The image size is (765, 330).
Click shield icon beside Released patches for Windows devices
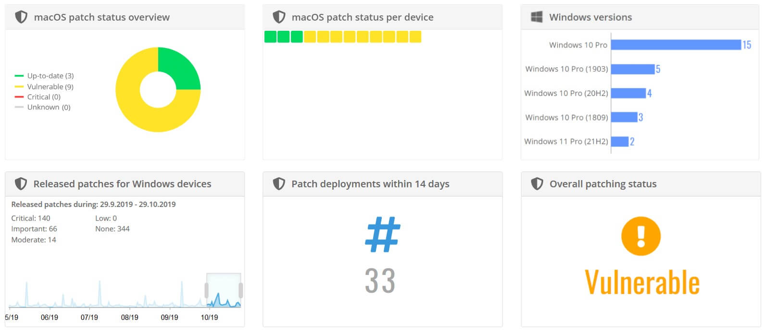click(x=21, y=184)
